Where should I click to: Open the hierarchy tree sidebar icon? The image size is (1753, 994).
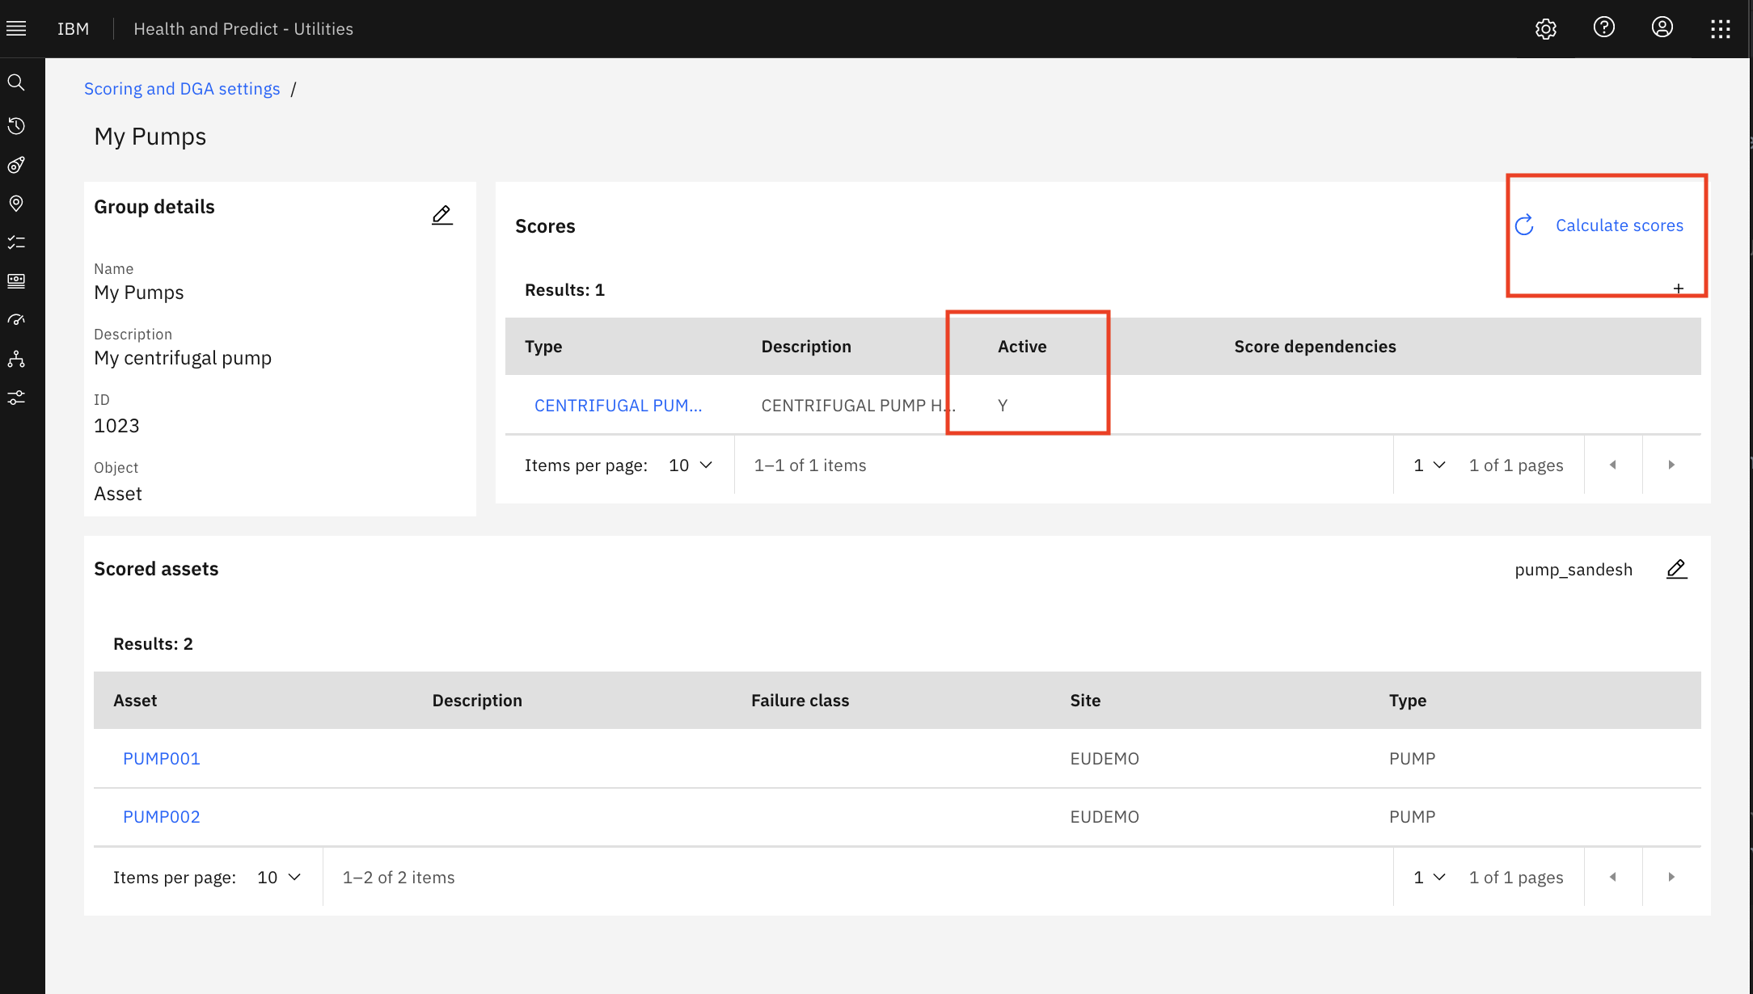(x=16, y=359)
